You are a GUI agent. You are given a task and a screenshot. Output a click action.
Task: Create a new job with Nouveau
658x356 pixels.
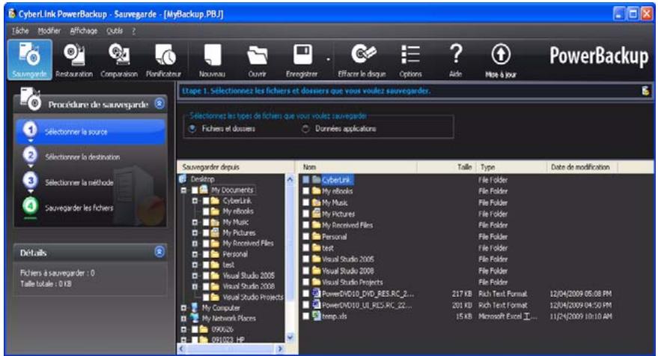pyautogui.click(x=212, y=60)
